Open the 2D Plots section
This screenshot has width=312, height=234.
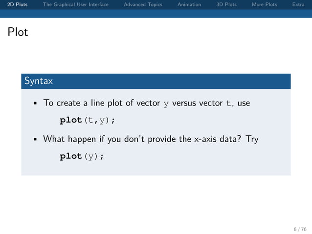pyautogui.click(x=17, y=4)
